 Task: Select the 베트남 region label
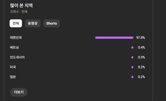click(x=14, y=47)
